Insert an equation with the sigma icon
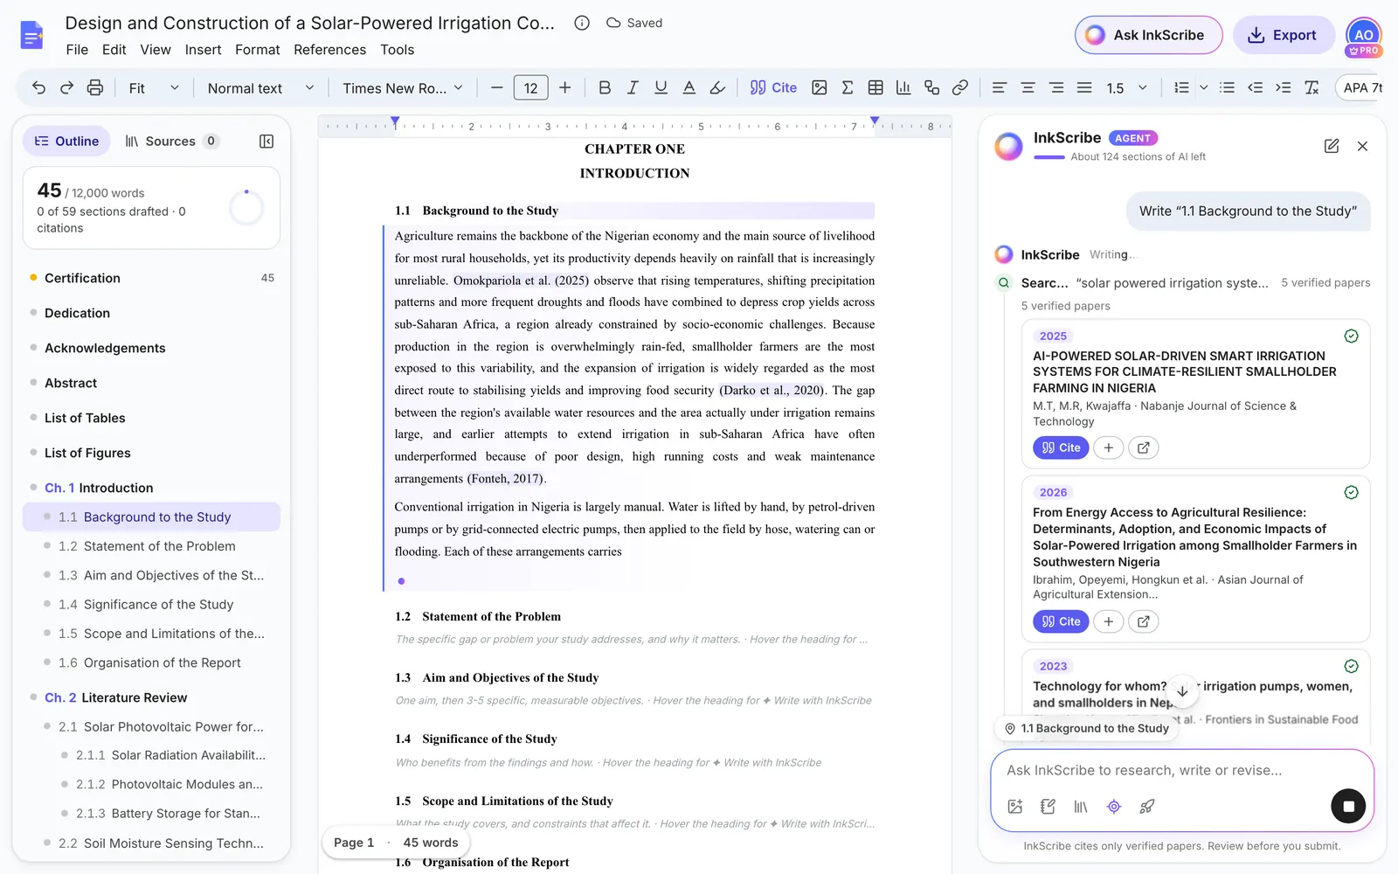Image resolution: width=1398 pixels, height=874 pixels. (848, 87)
